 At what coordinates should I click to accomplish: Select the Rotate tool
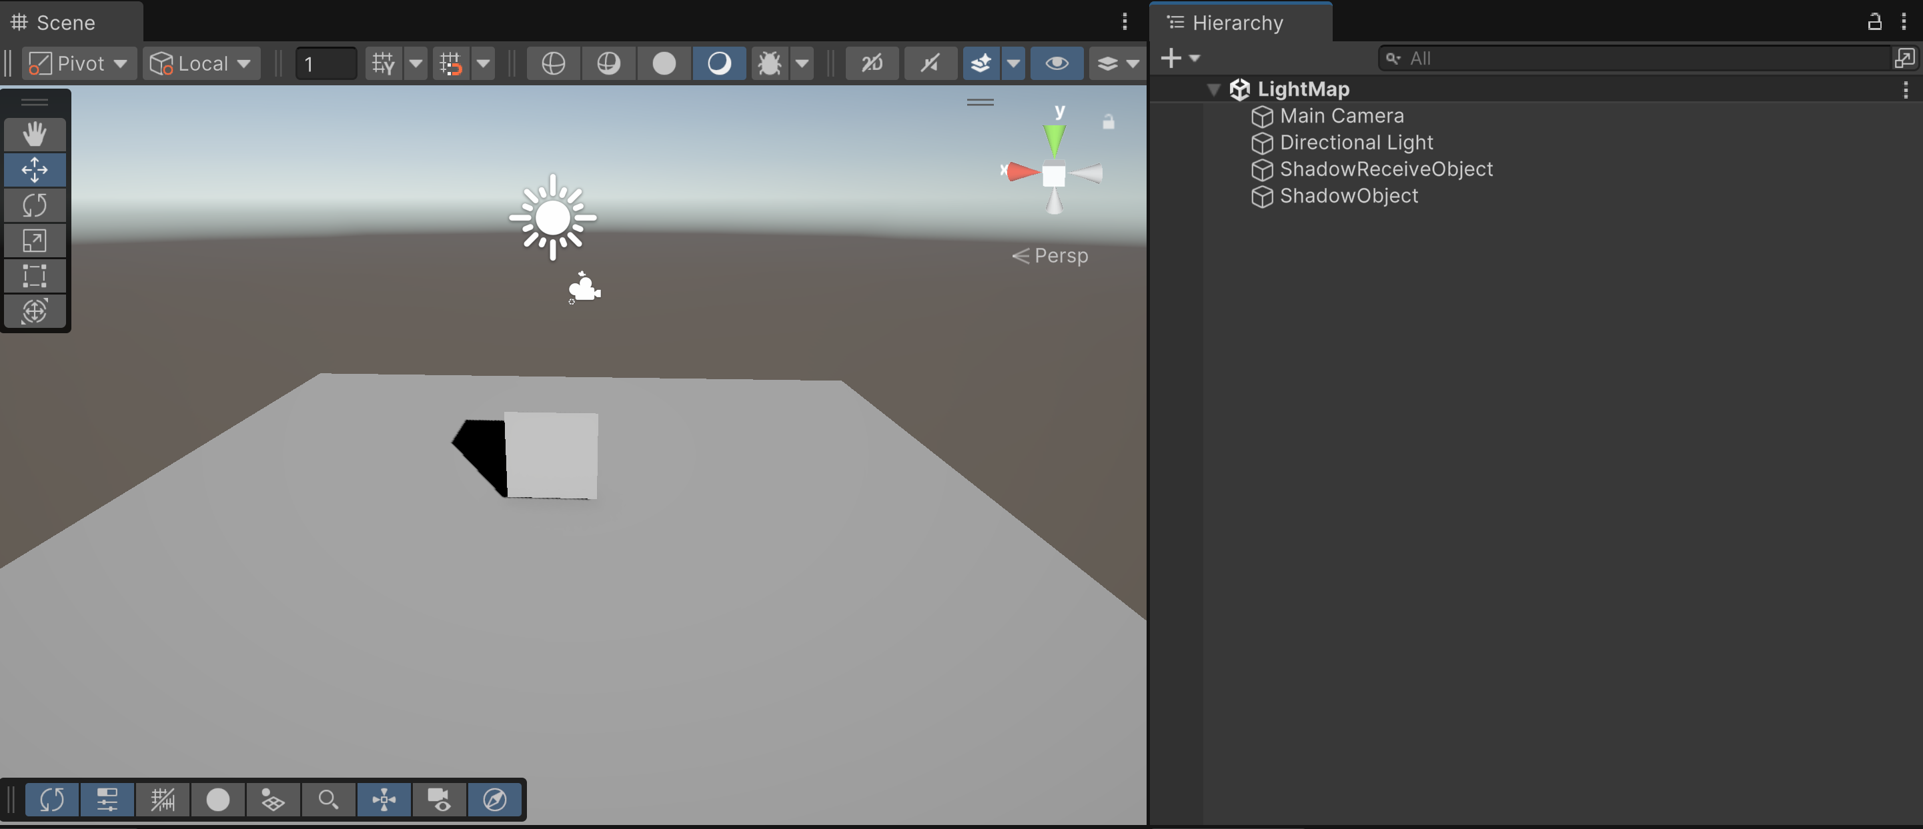34,205
